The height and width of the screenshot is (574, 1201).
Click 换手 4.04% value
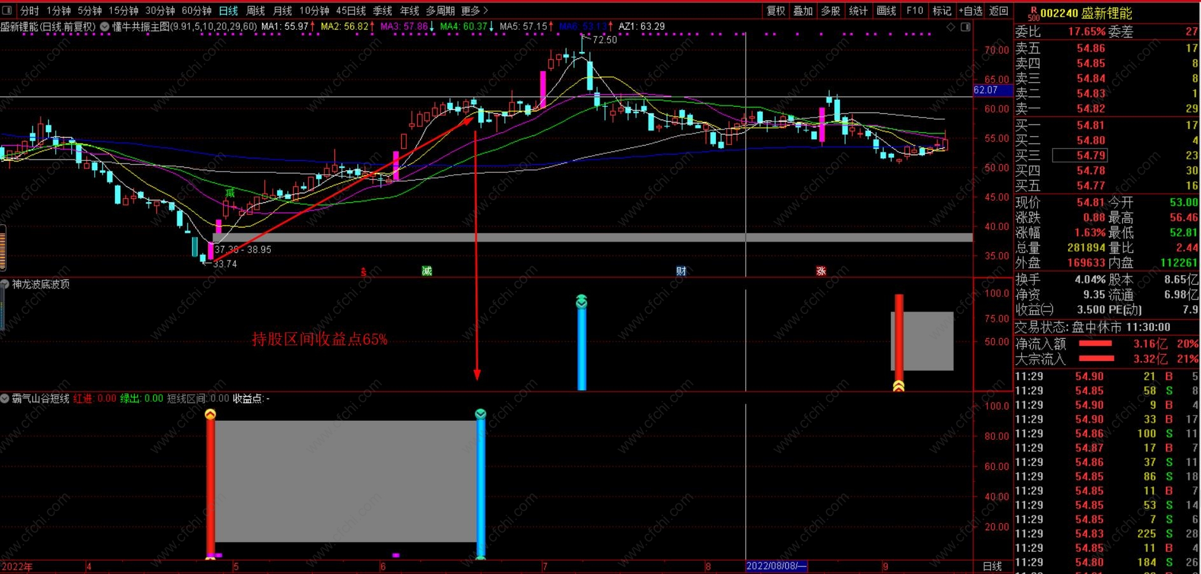click(x=1090, y=280)
